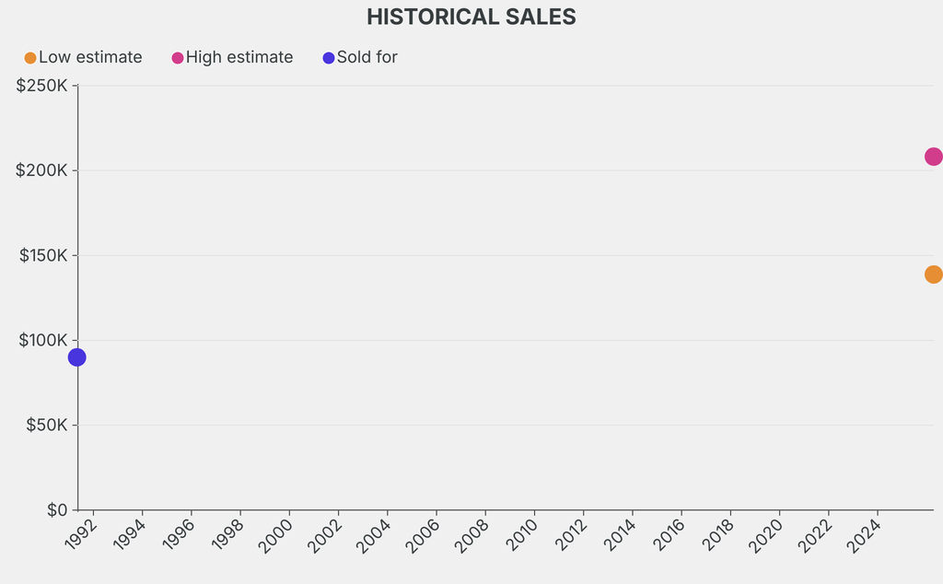Click the $100K y-axis label
This screenshot has width=943, height=584.
42,340
